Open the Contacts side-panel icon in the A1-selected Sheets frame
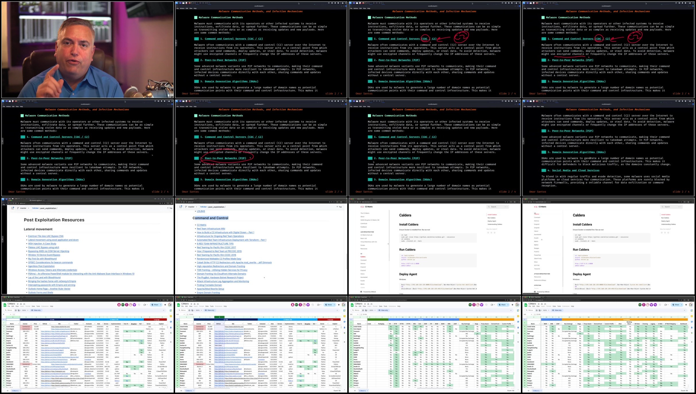The width and height of the screenshot is (696, 394). (x=171, y=327)
